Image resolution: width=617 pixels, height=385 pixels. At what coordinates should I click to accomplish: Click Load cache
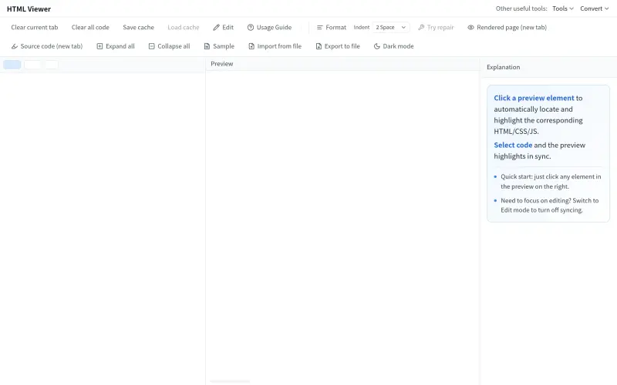[x=184, y=28]
